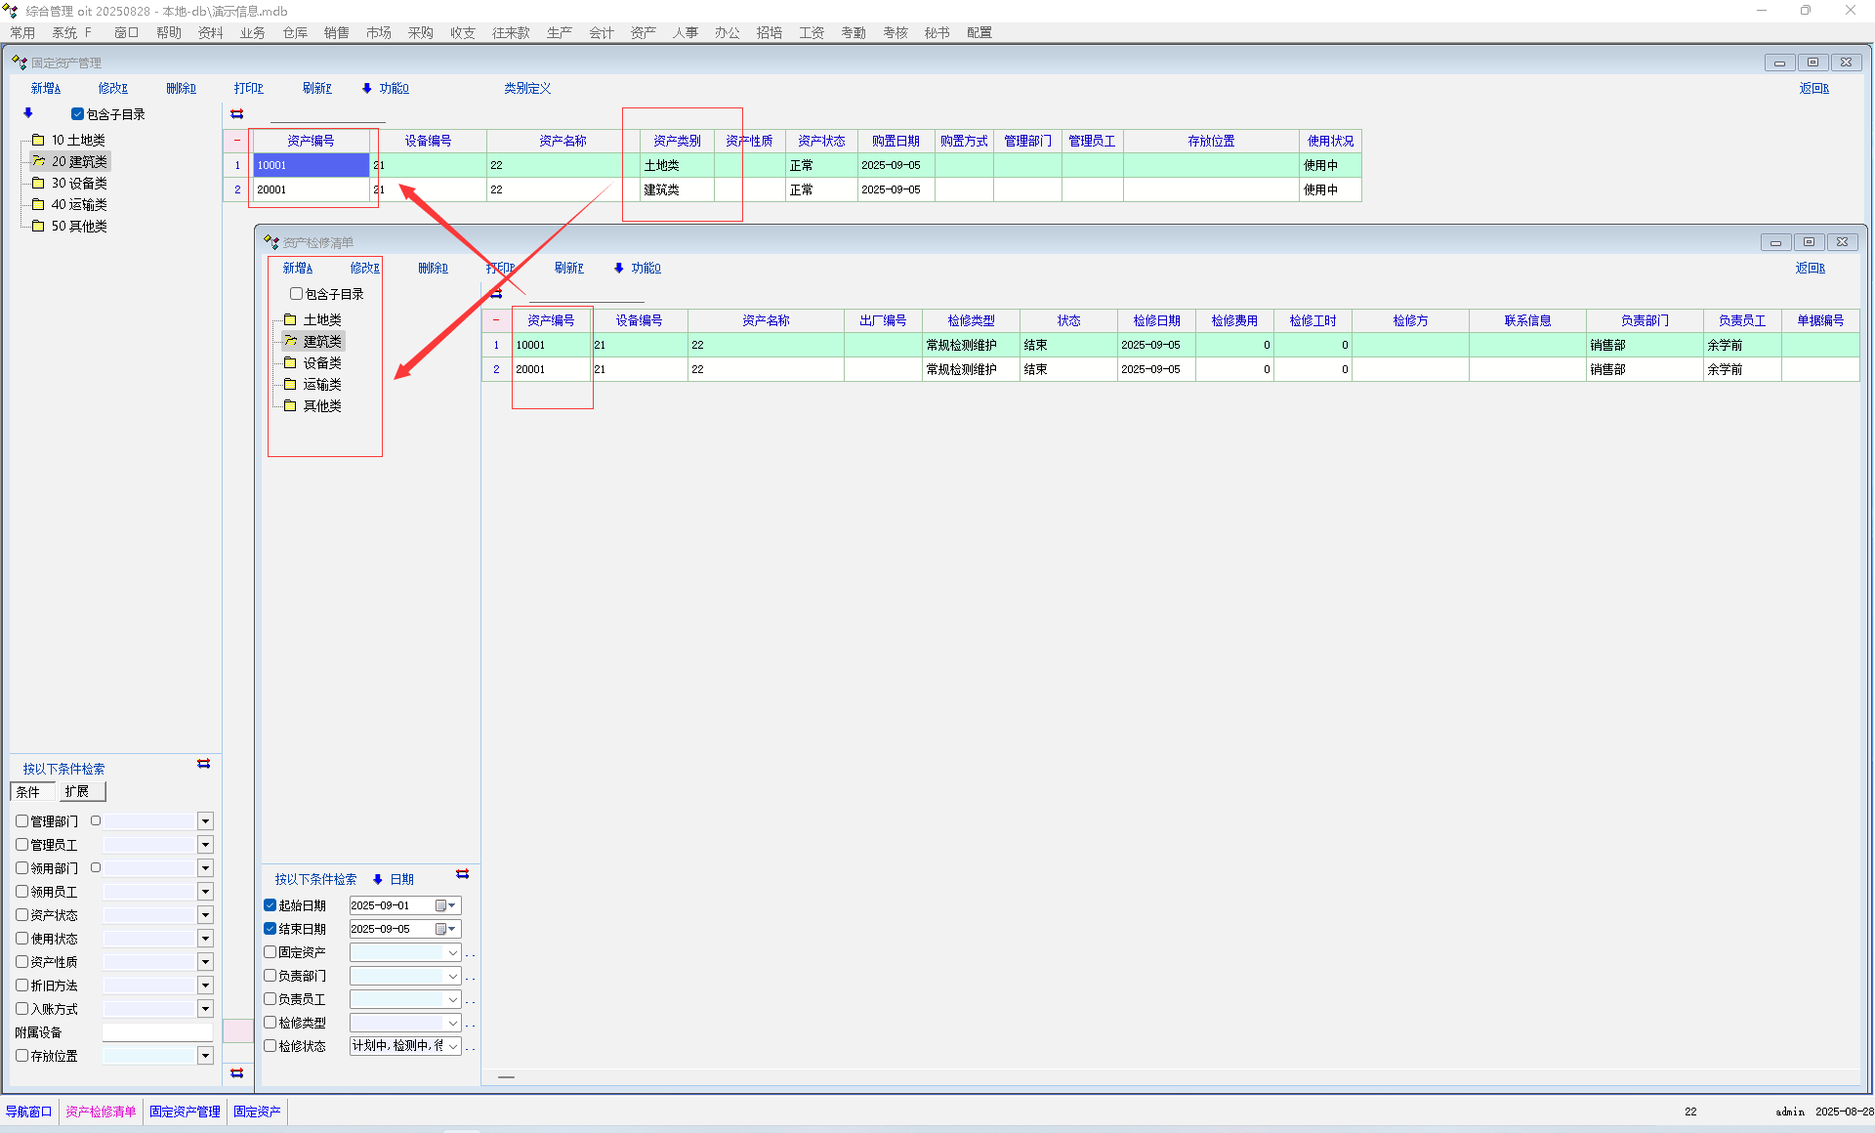Viewport: 1875px width, 1133px height.
Task: Open the 资产状态 filter dropdown
Action: point(205,915)
